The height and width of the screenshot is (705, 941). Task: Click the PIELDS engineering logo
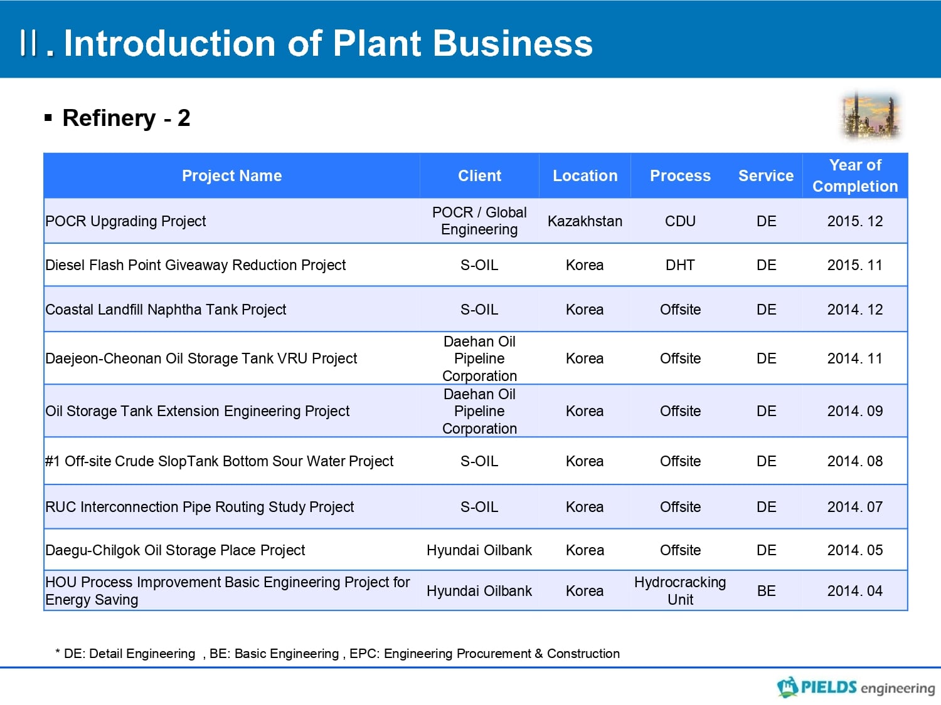coord(856,687)
